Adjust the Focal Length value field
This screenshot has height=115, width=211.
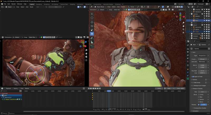click(203, 59)
